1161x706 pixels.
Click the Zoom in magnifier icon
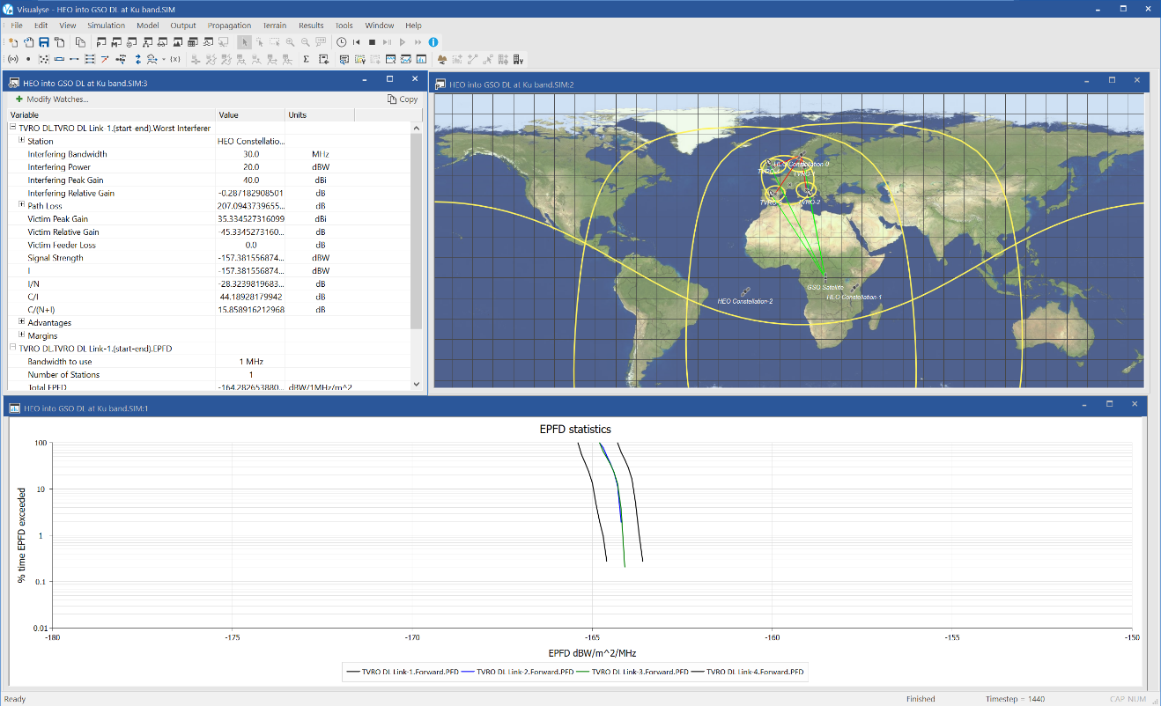click(x=290, y=42)
